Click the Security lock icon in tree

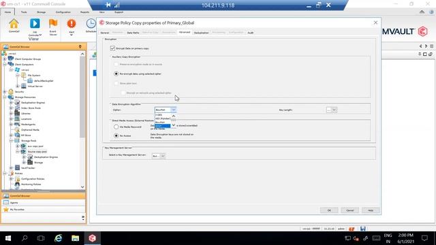[x=11, y=91]
